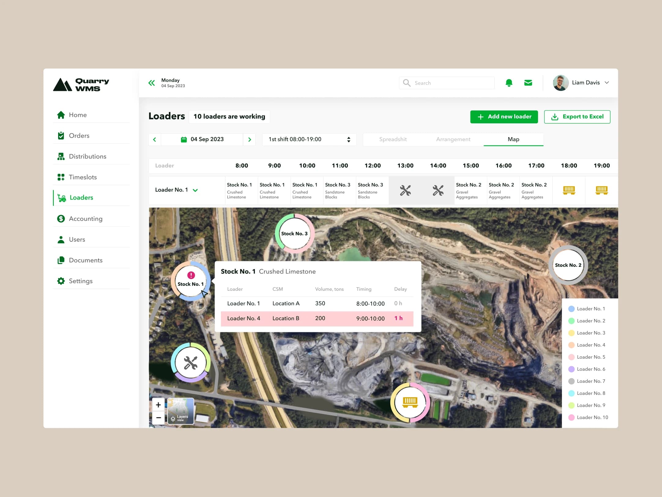The image size is (662, 497).
Task: Click the Documents pages icon
Action: tap(61, 260)
